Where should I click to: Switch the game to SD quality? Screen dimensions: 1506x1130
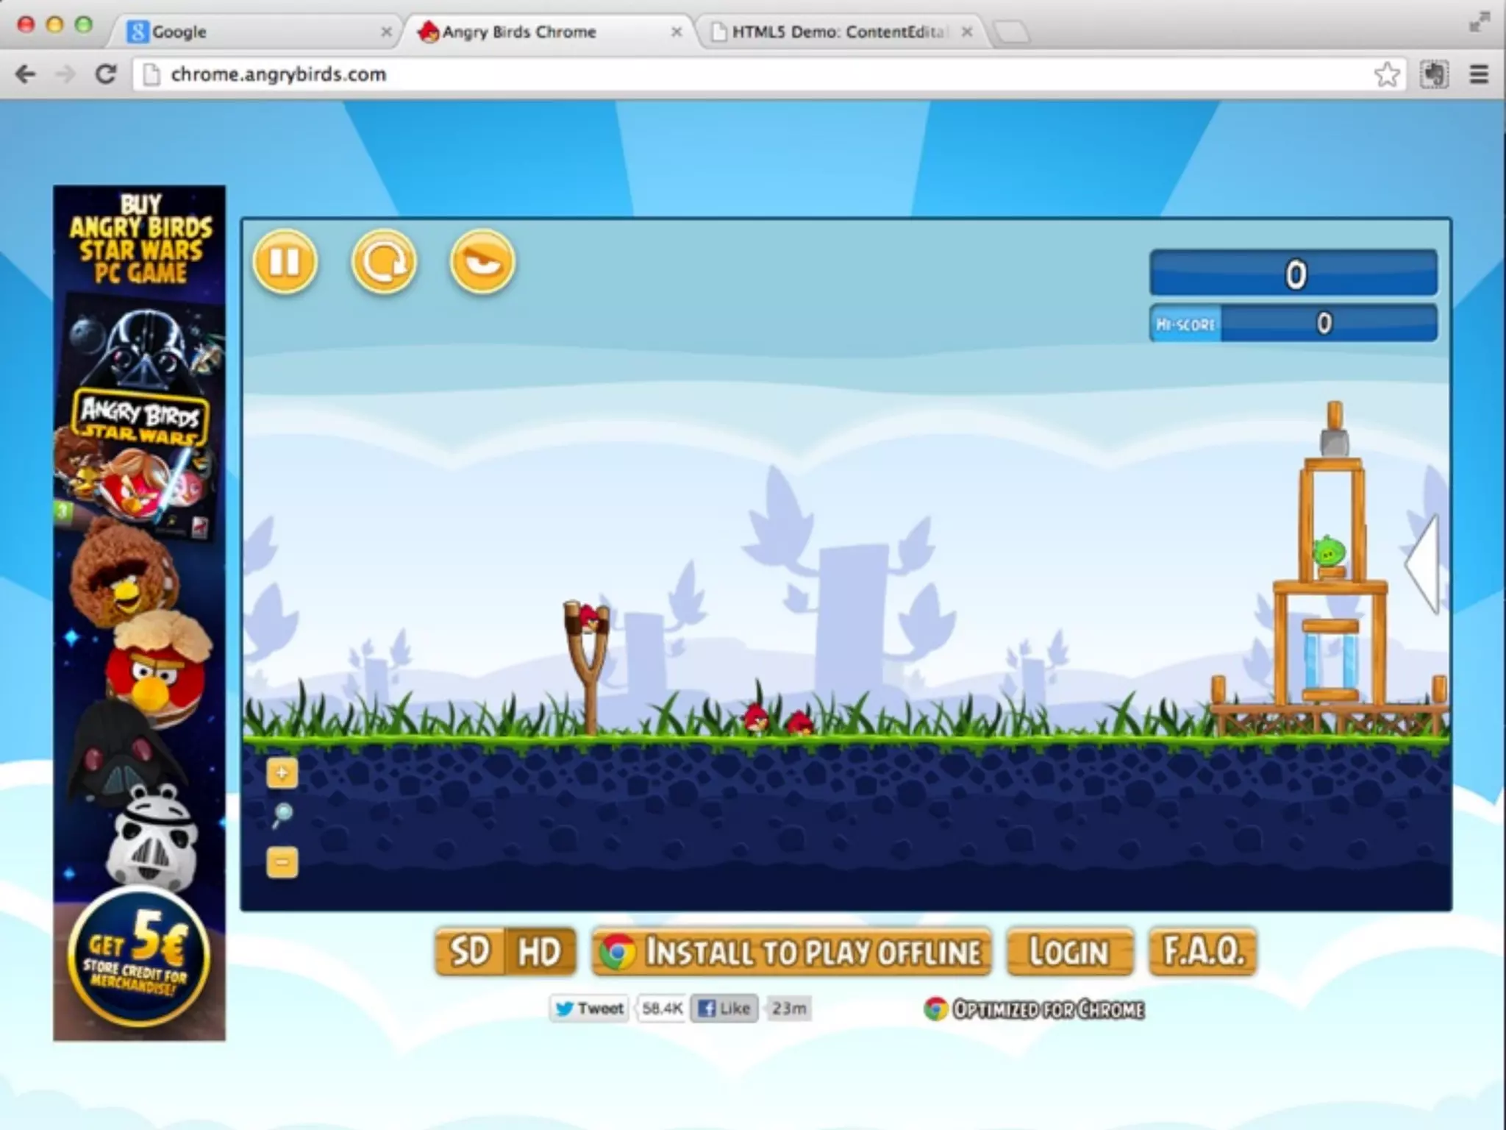tap(470, 952)
